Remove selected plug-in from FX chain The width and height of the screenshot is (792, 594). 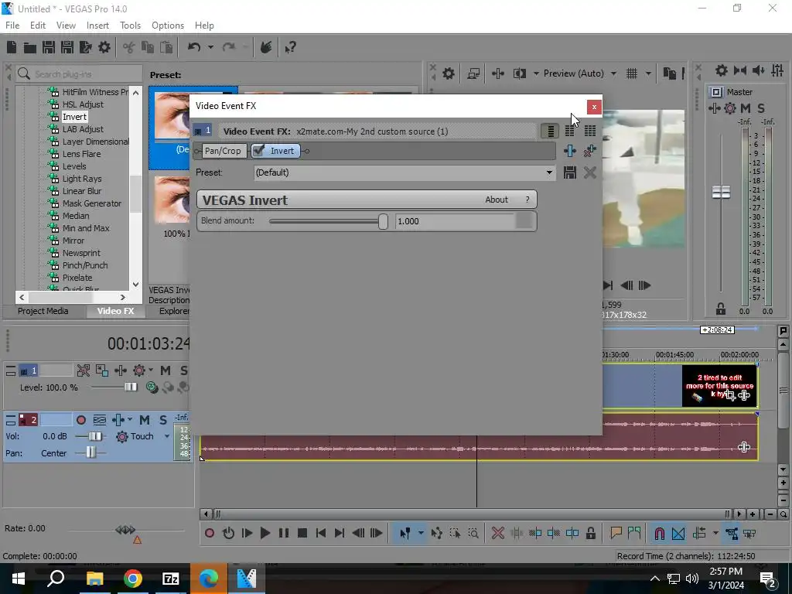pos(589,151)
